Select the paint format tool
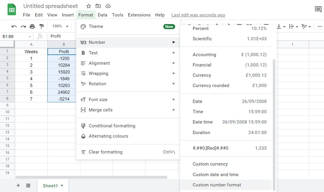Viewport: 324px width, 192px height. click(x=41, y=26)
